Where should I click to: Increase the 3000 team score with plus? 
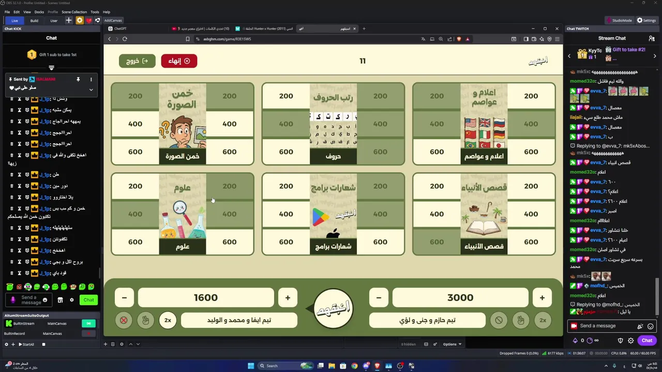(x=542, y=298)
